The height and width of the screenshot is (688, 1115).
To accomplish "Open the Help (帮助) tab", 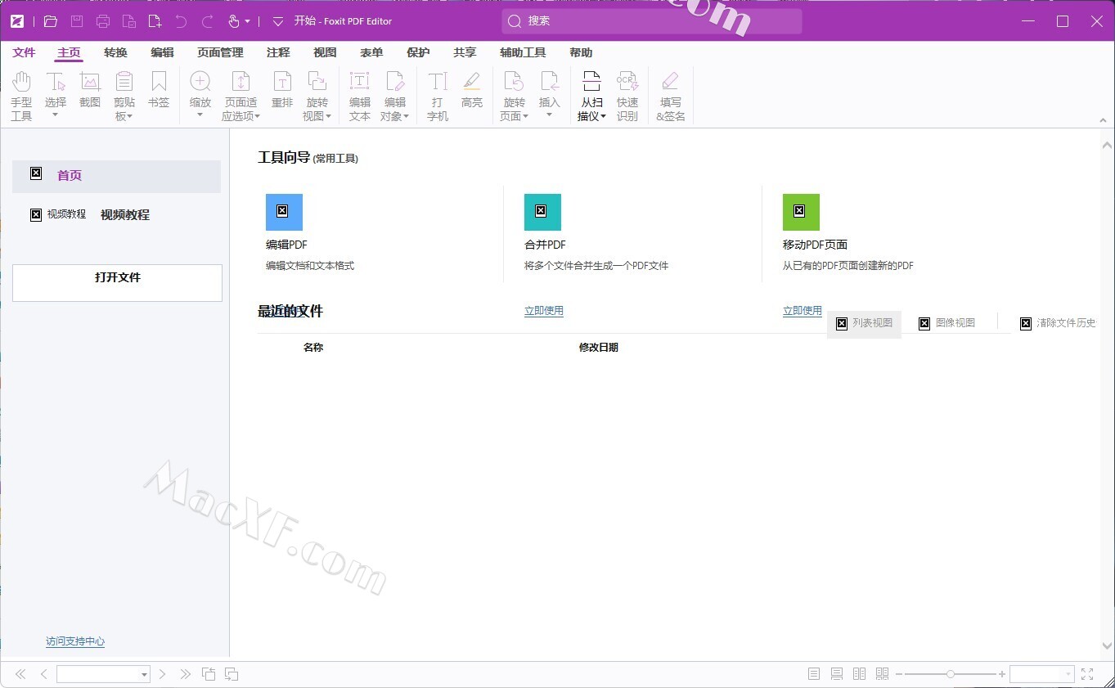I will click(581, 52).
